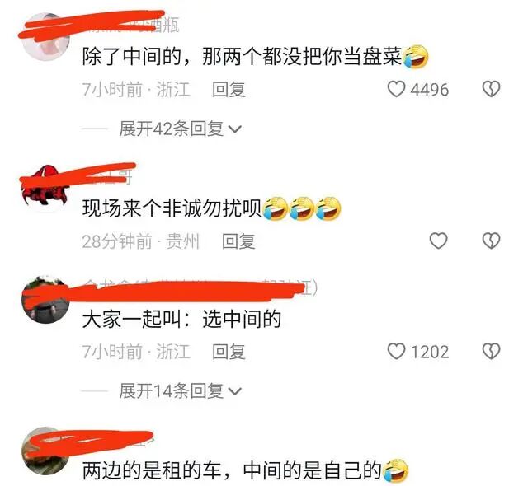Image resolution: width=528 pixels, height=486 pixels.
Task: Open the fourth commenter's avatar at bottom
Action: click(46, 451)
